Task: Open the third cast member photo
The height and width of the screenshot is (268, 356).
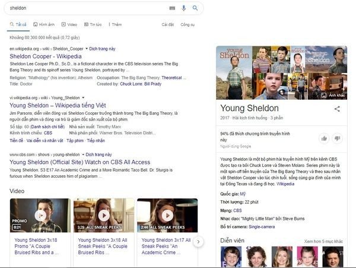Action: point(282,256)
